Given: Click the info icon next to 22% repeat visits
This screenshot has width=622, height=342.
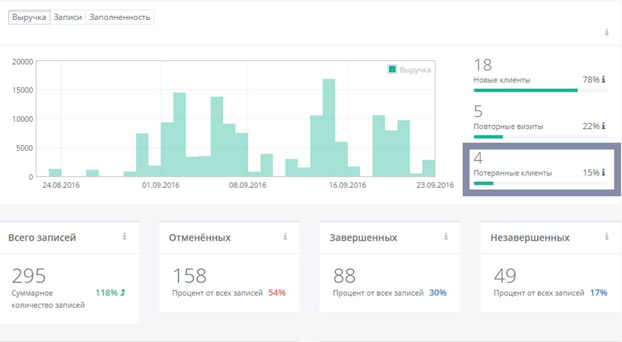Looking at the screenshot, I should [x=603, y=126].
